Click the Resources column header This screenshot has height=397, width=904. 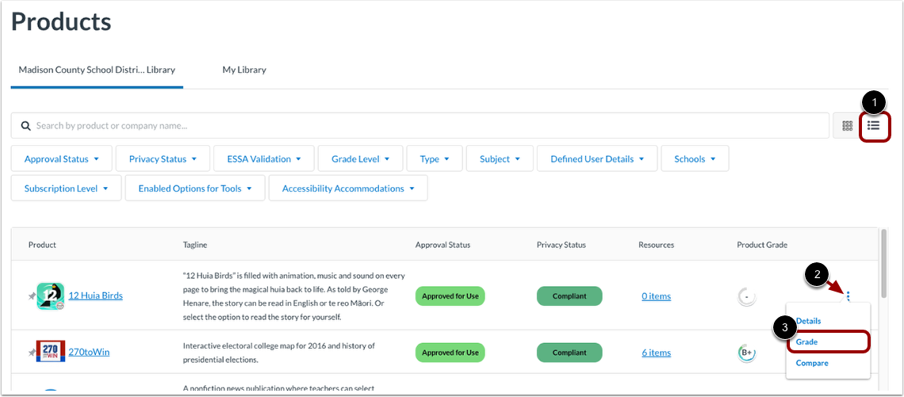[x=656, y=245]
